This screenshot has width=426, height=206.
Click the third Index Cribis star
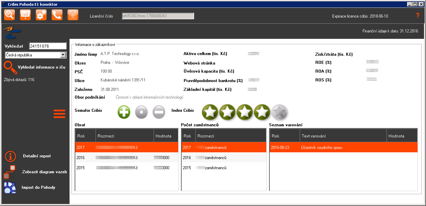245,111
